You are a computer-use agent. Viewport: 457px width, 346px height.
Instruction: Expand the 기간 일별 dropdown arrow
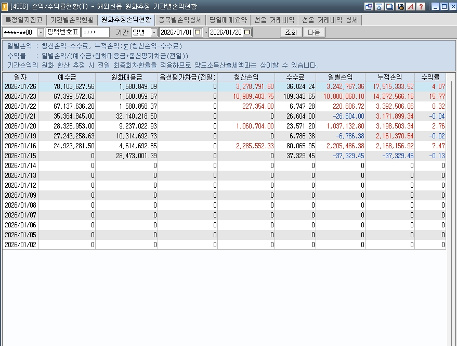coord(154,32)
